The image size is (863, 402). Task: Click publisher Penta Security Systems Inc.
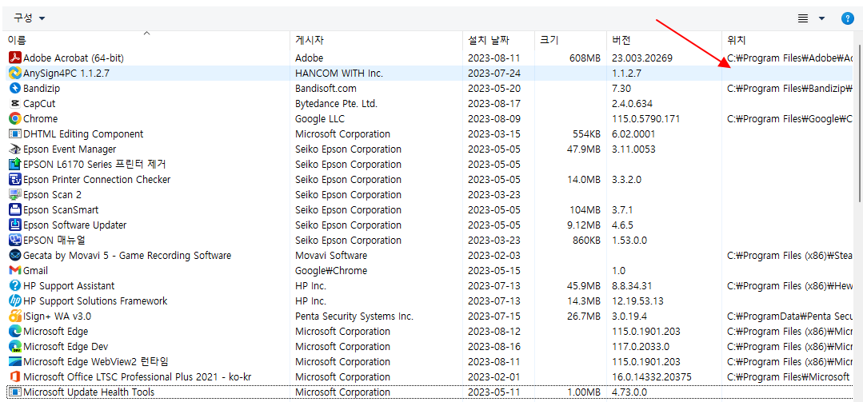[x=354, y=316]
